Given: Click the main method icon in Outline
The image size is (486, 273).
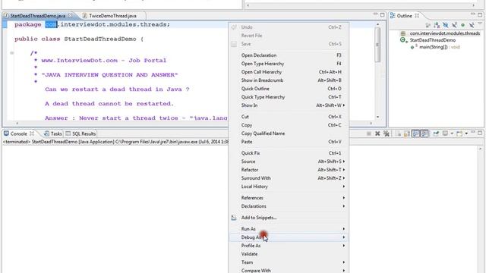Looking at the screenshot, I should pyautogui.click(x=412, y=47).
